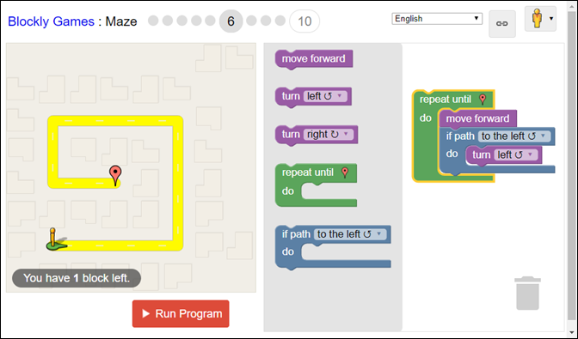Viewport: 578px width, 339px height.
Task: Click the level dot right before level 10
Action: [280, 21]
